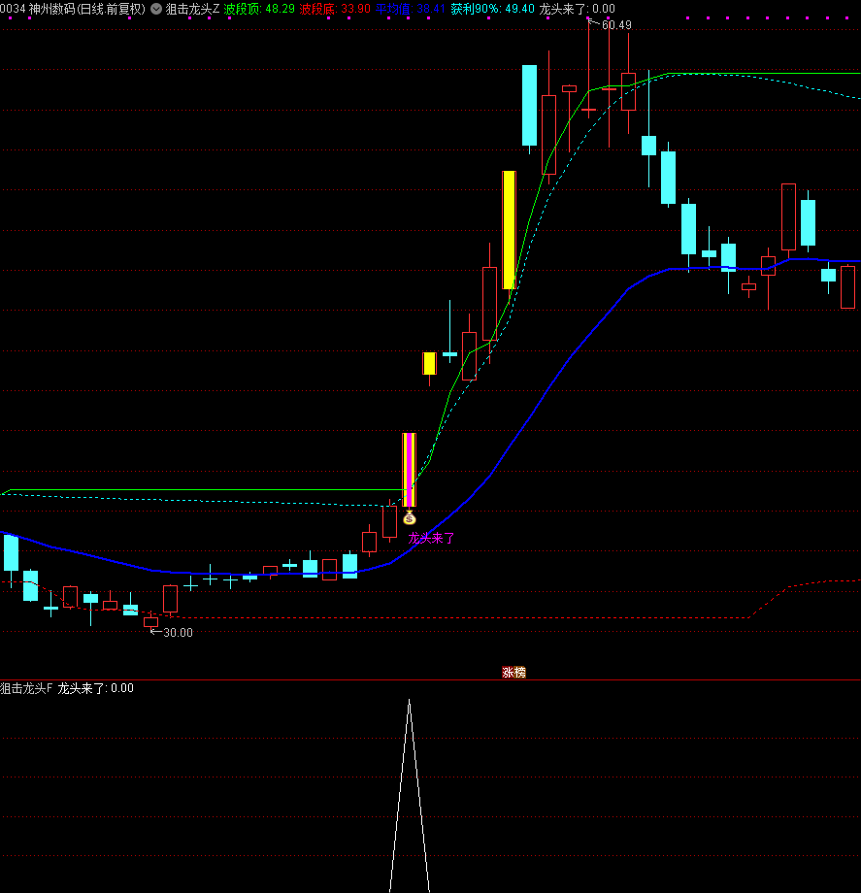
Task: Click the green 波段顶 value label
Action: pyautogui.click(x=259, y=9)
